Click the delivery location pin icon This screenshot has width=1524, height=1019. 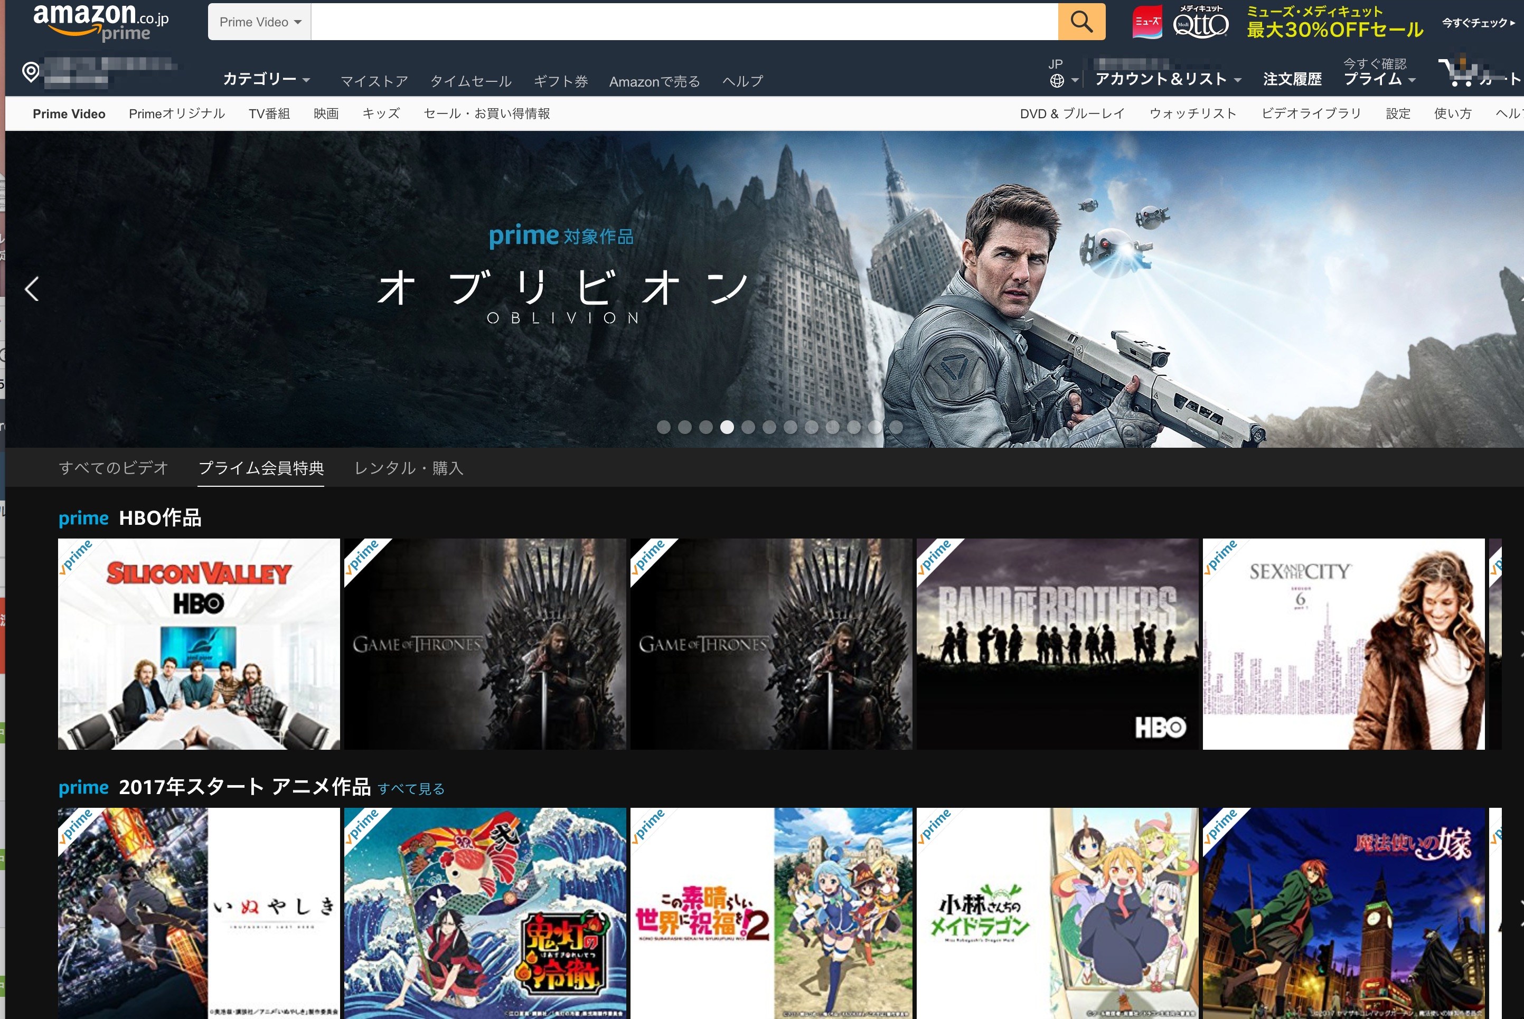click(31, 71)
